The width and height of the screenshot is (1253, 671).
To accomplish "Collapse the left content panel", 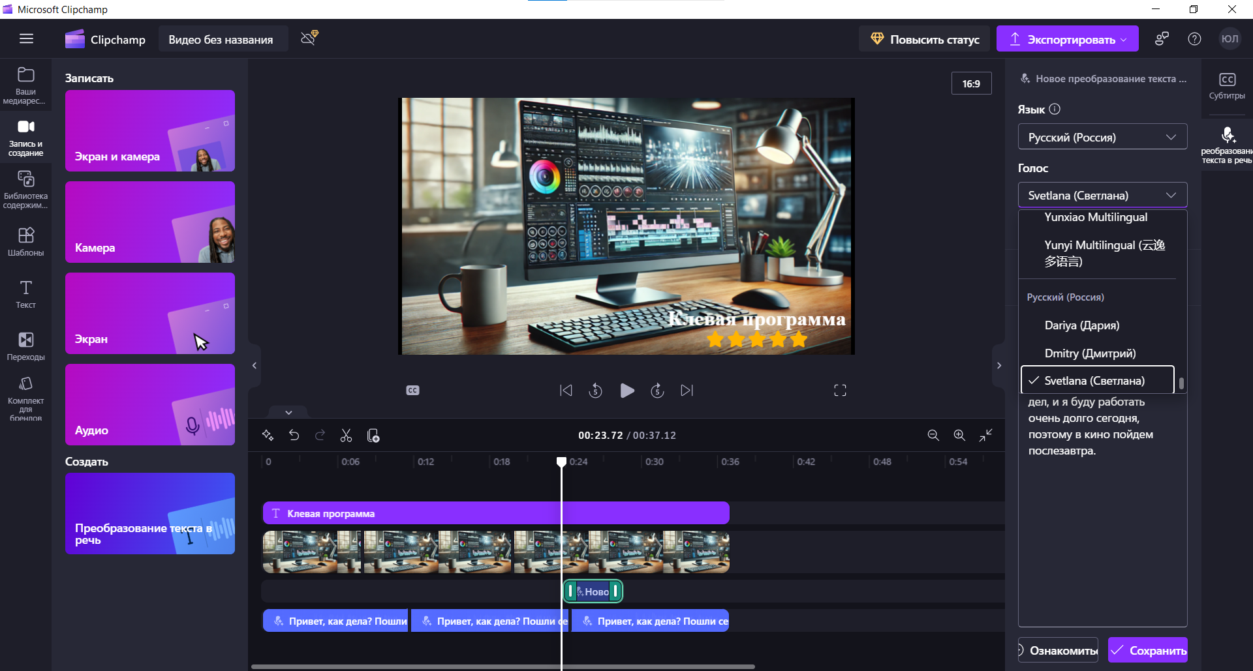I will [x=255, y=366].
